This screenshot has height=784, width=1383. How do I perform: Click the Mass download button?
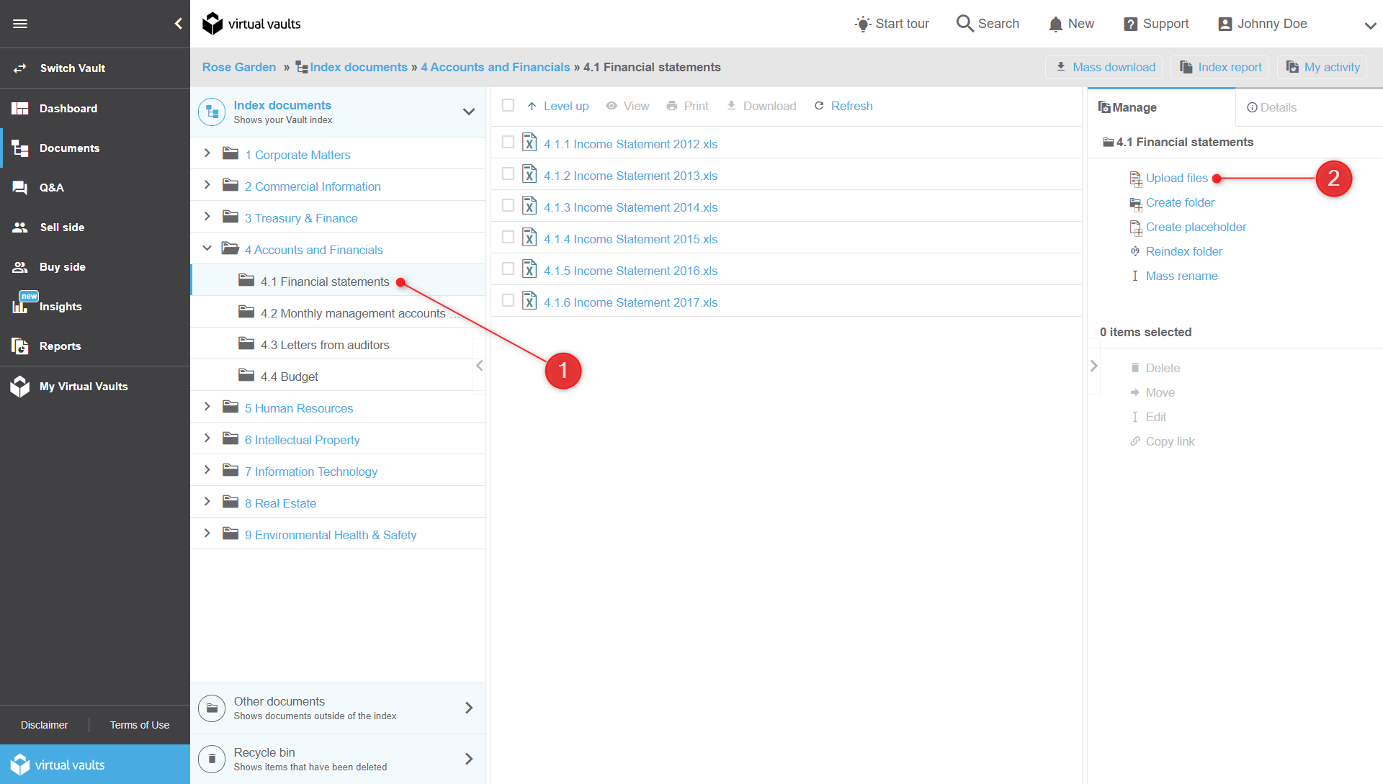point(1104,67)
